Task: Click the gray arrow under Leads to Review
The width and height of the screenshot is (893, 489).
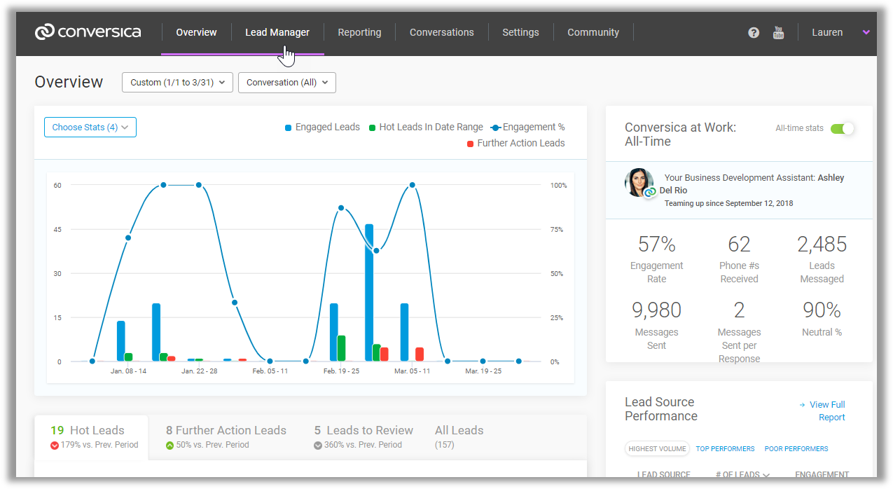Action: pyautogui.click(x=318, y=445)
